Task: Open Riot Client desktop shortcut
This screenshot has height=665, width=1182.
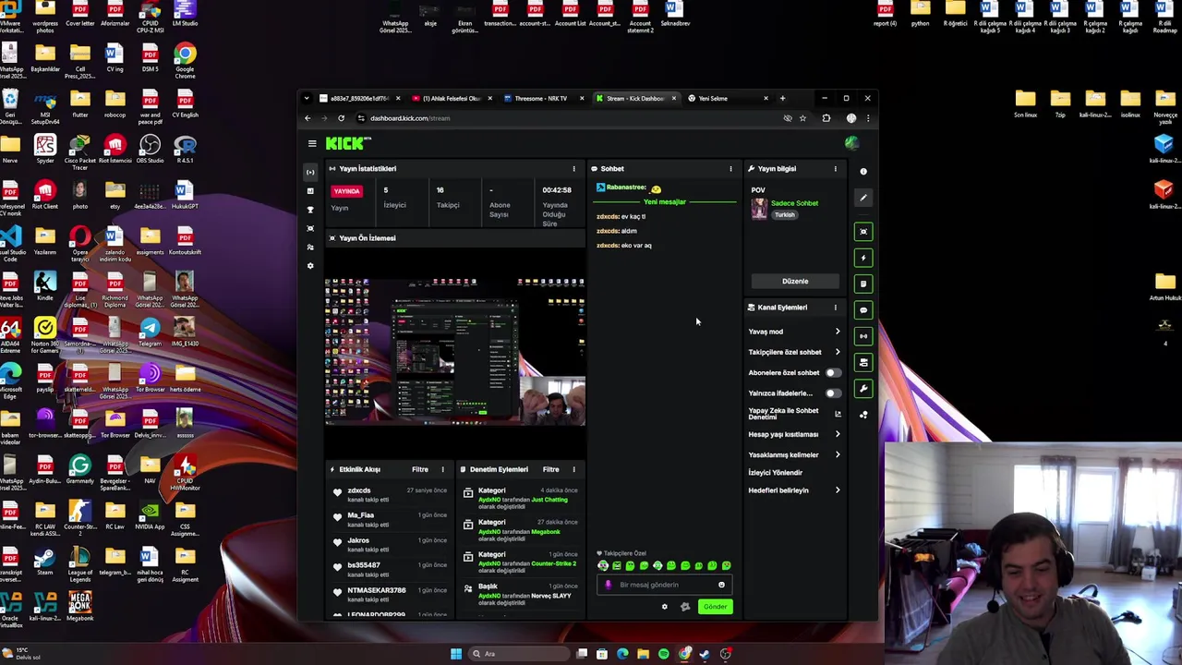Action: (x=45, y=195)
